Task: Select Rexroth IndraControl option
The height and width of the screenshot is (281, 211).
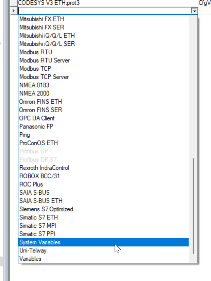Action: click(104, 168)
